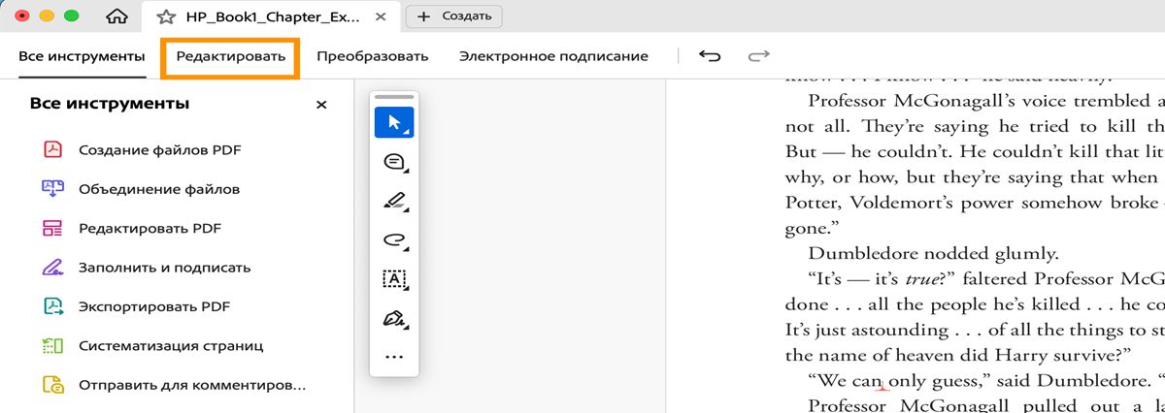The height and width of the screenshot is (413, 1165).
Task: Click the Систематизация страниц icon
Action: (x=51, y=345)
